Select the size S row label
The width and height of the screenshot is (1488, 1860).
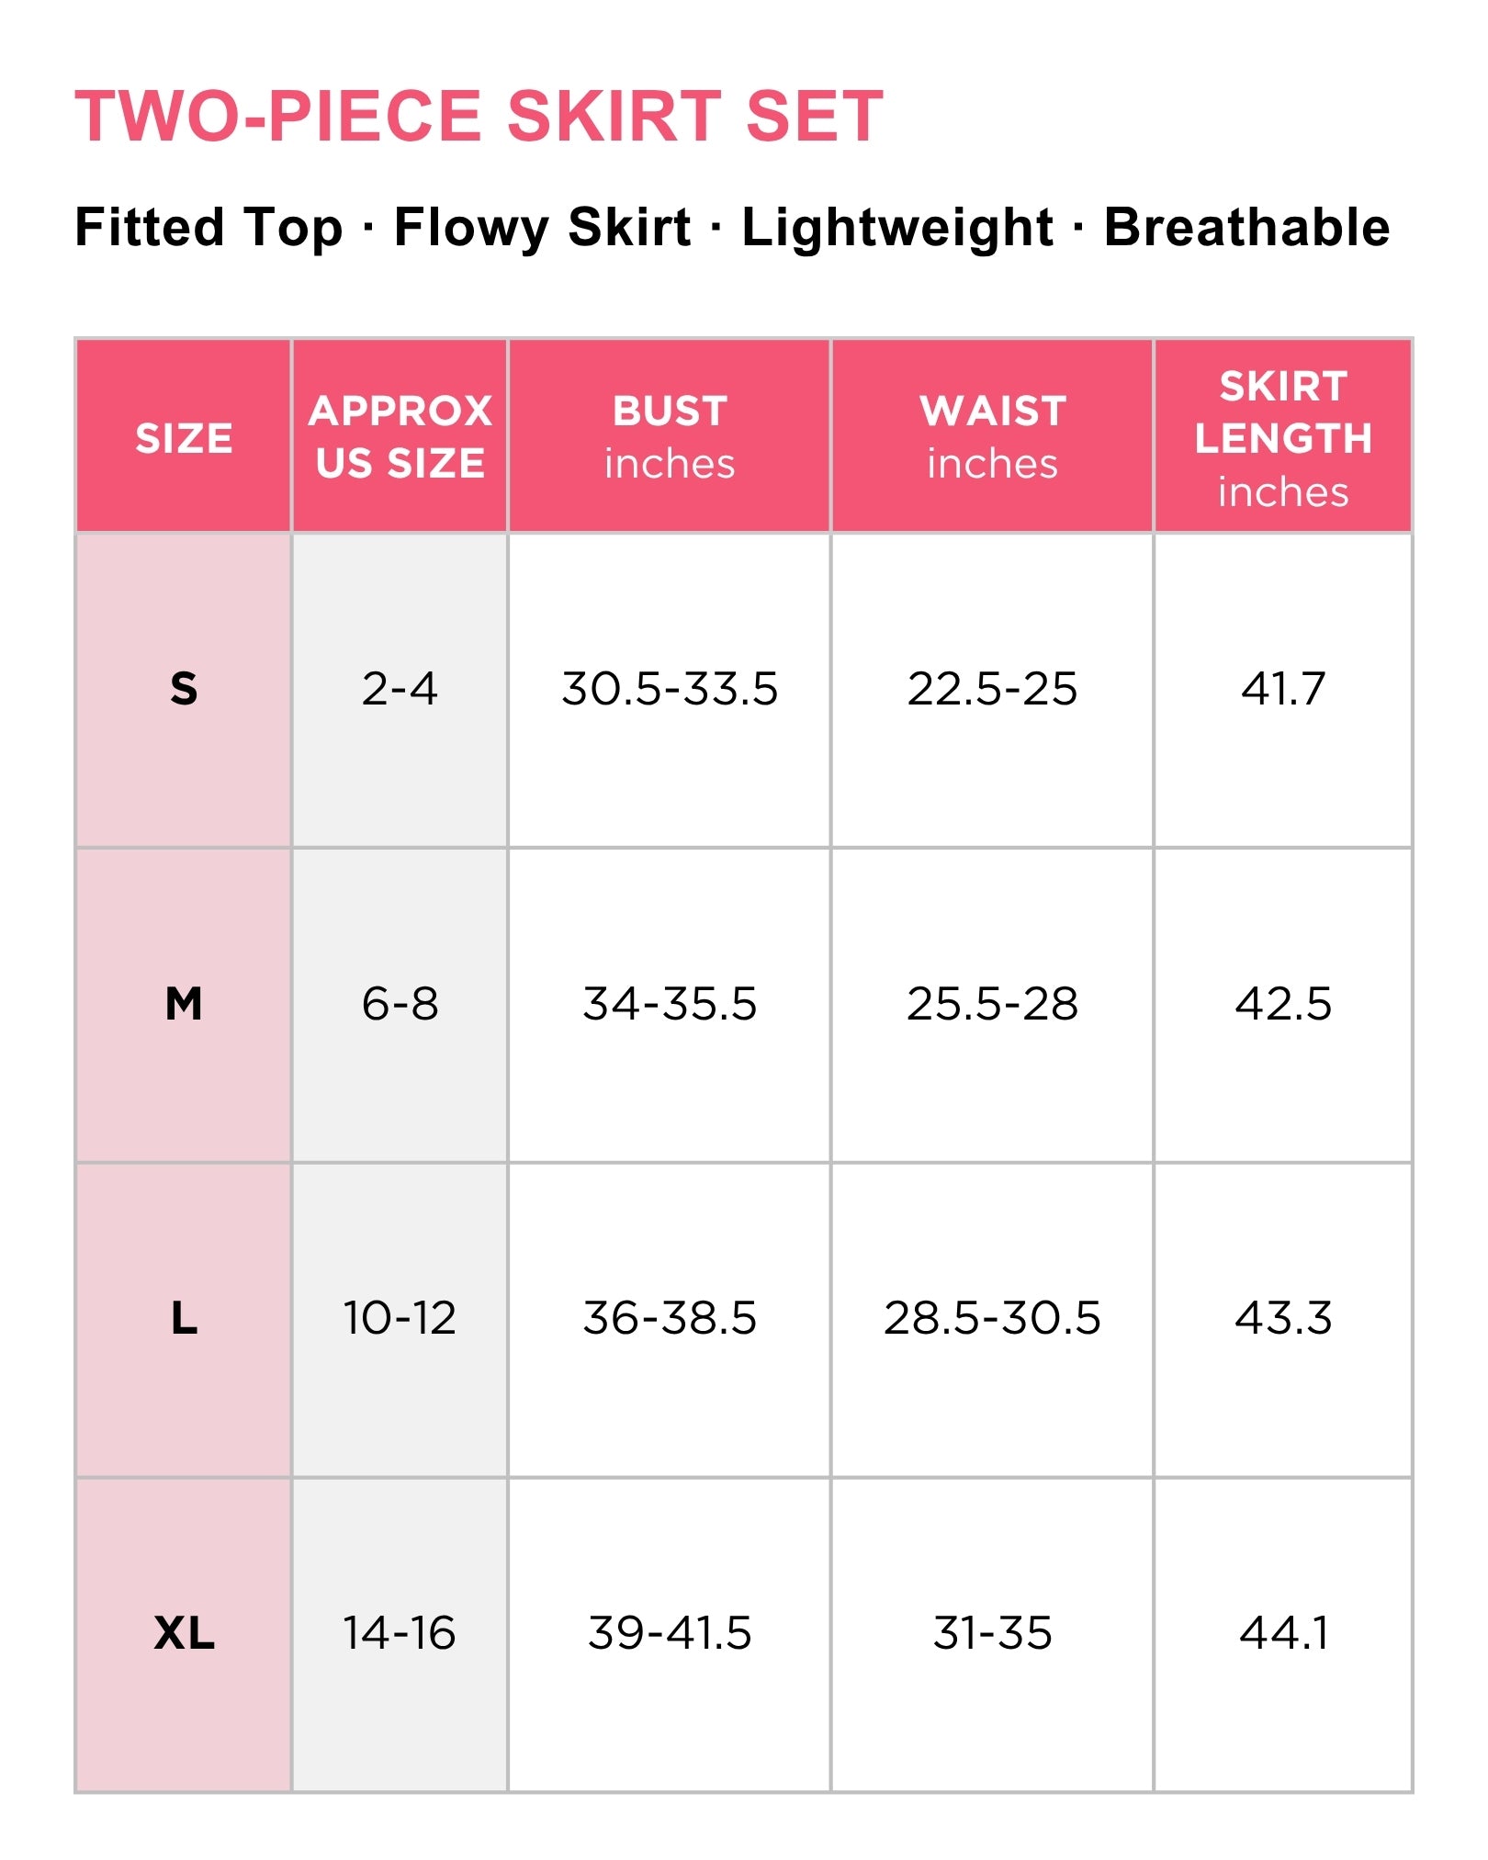tap(184, 690)
